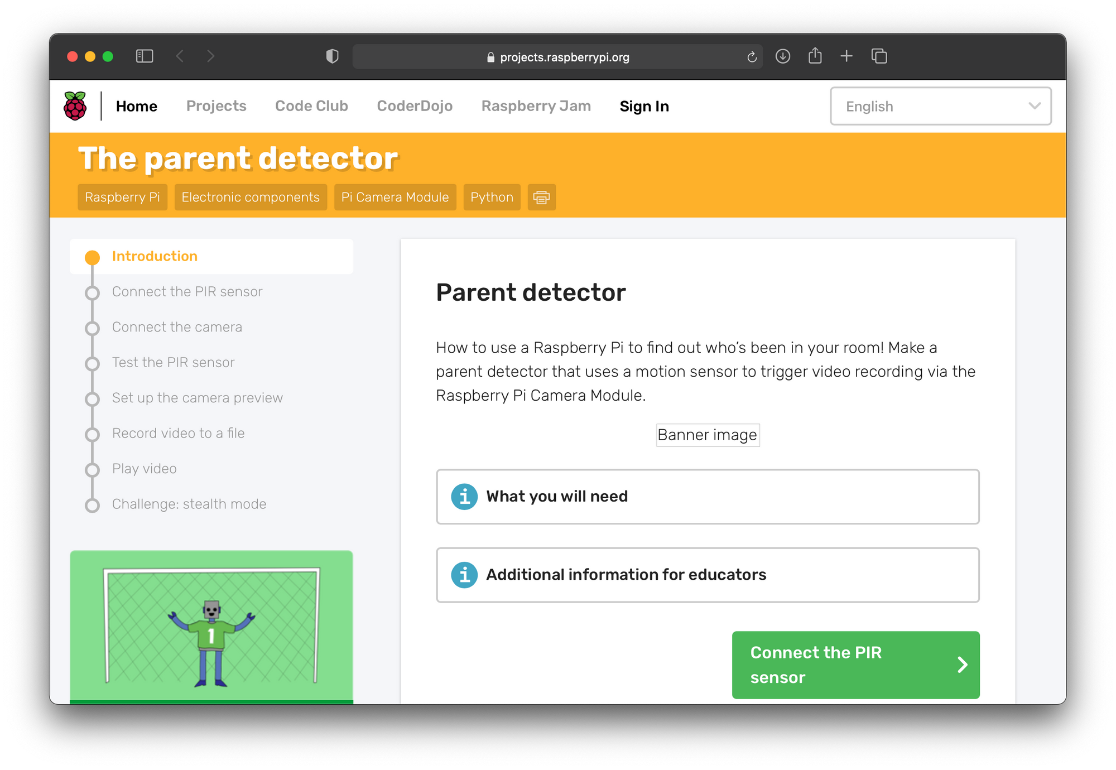1116x770 pixels.
Task: Click the robot goalkeeper project thumbnail
Action: (211, 627)
